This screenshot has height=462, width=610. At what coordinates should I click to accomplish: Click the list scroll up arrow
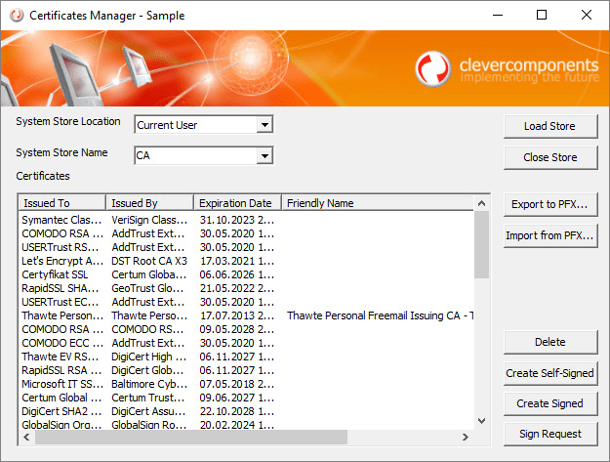(x=481, y=203)
